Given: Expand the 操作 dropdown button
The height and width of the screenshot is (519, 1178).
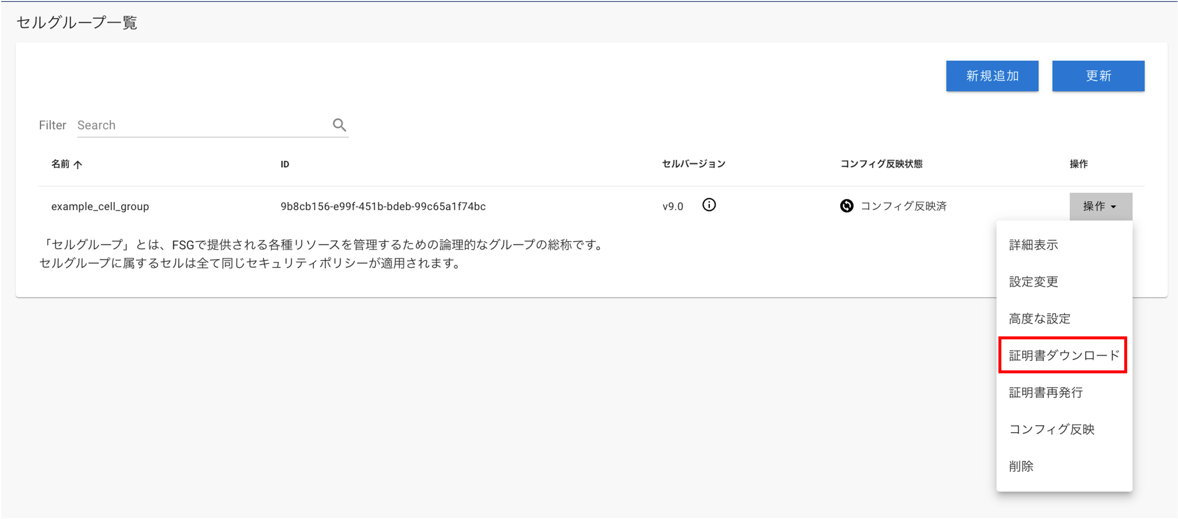Looking at the screenshot, I should [1101, 206].
